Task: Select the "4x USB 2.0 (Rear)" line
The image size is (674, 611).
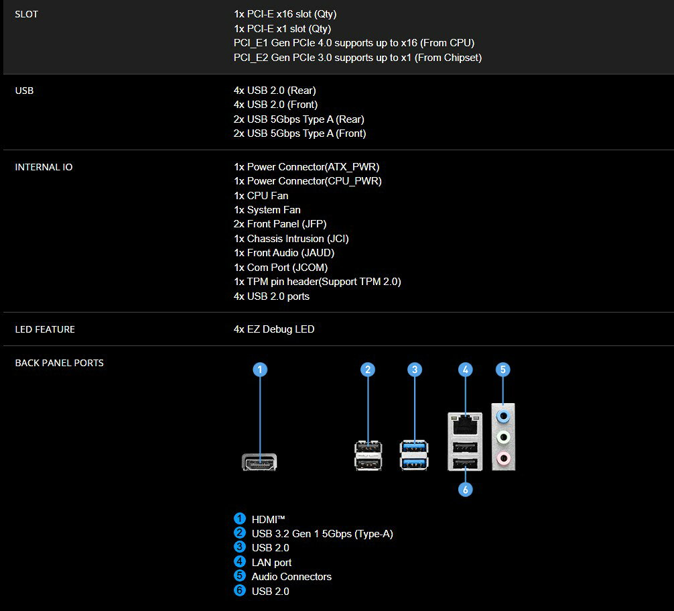Action: [x=275, y=91]
